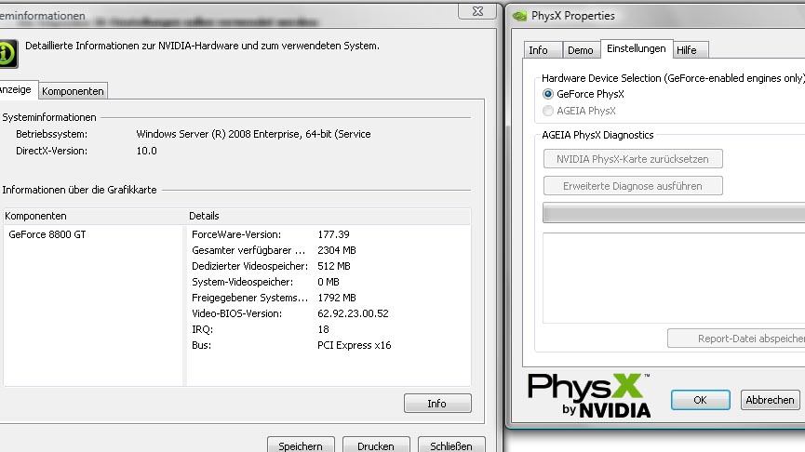Click the PhysX Properties title bar icon
The height and width of the screenshot is (452, 805).
[519, 16]
